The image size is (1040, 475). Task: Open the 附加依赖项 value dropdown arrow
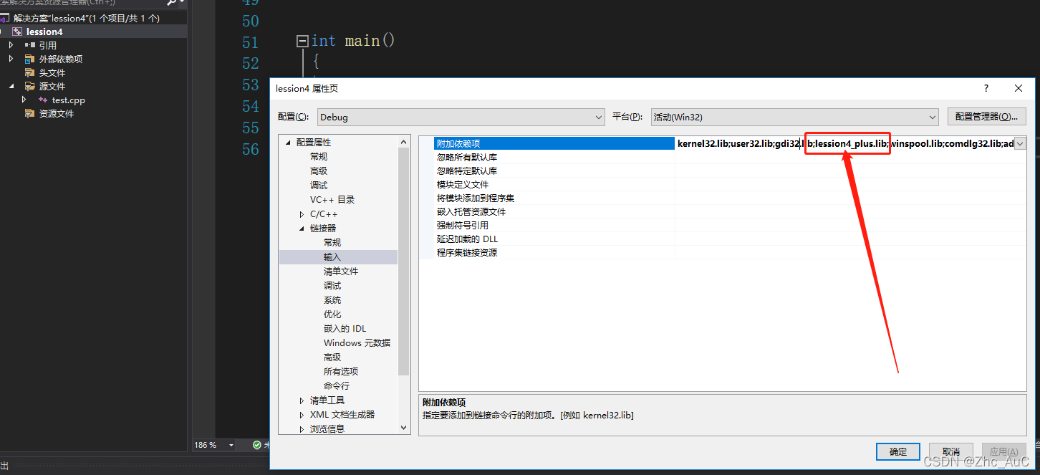click(1020, 143)
